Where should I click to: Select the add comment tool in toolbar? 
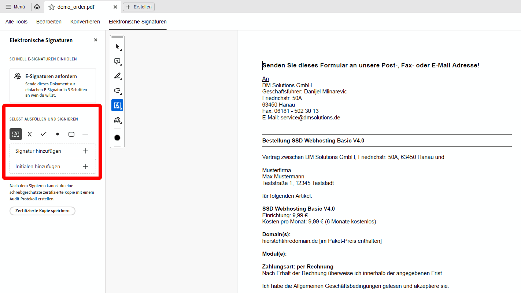pyautogui.click(x=117, y=61)
